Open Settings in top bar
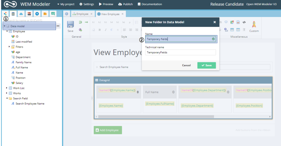Screen dimensions: 281x146 coord(87,4)
